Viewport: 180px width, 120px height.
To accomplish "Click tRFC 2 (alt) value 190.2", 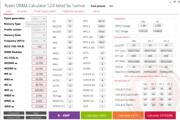I will point(101,42).
